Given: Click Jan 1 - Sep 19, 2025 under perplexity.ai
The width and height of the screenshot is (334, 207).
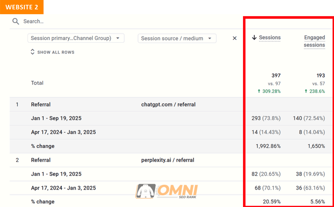Looking at the screenshot, I should pyautogui.click(x=56, y=174).
